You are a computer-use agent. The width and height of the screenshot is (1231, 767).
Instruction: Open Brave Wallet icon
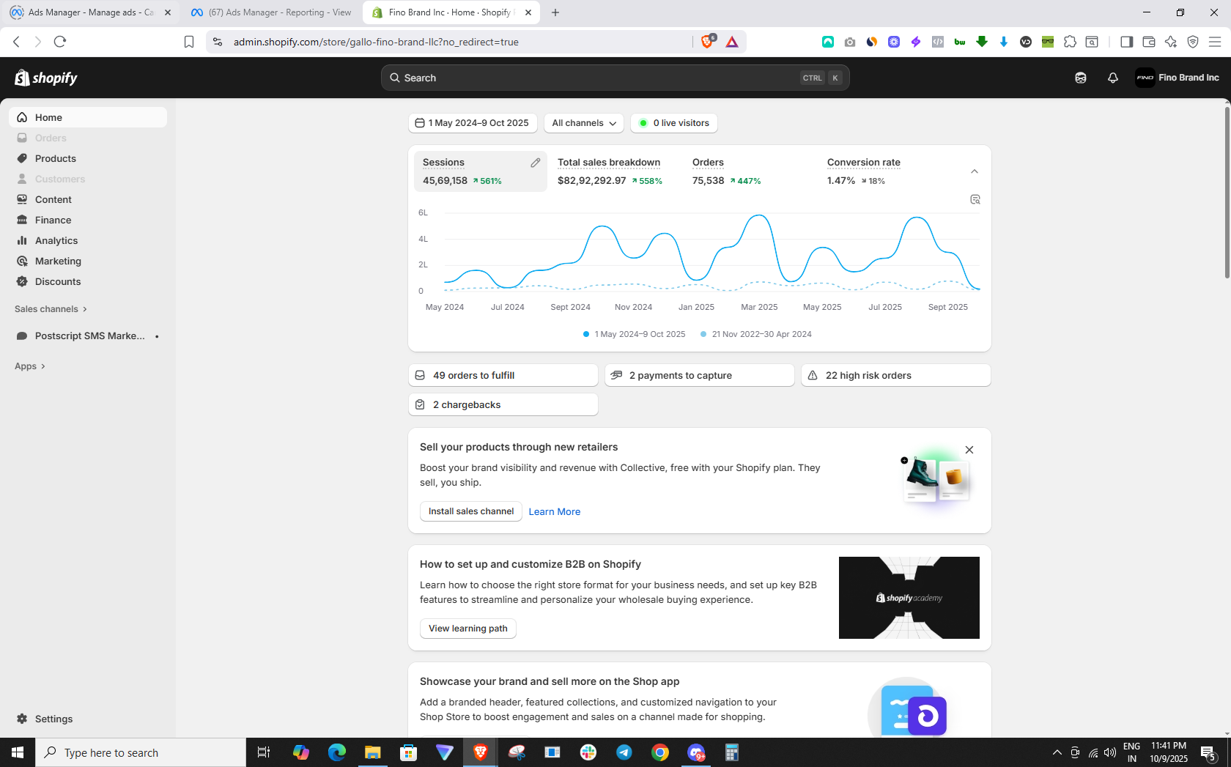(x=1149, y=42)
